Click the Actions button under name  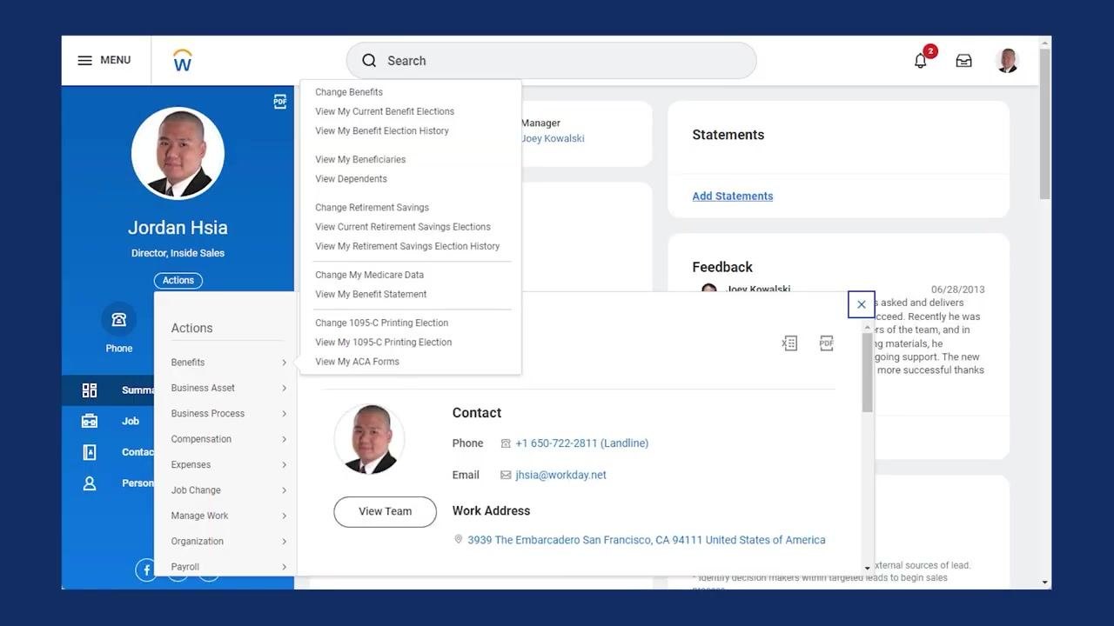click(178, 281)
